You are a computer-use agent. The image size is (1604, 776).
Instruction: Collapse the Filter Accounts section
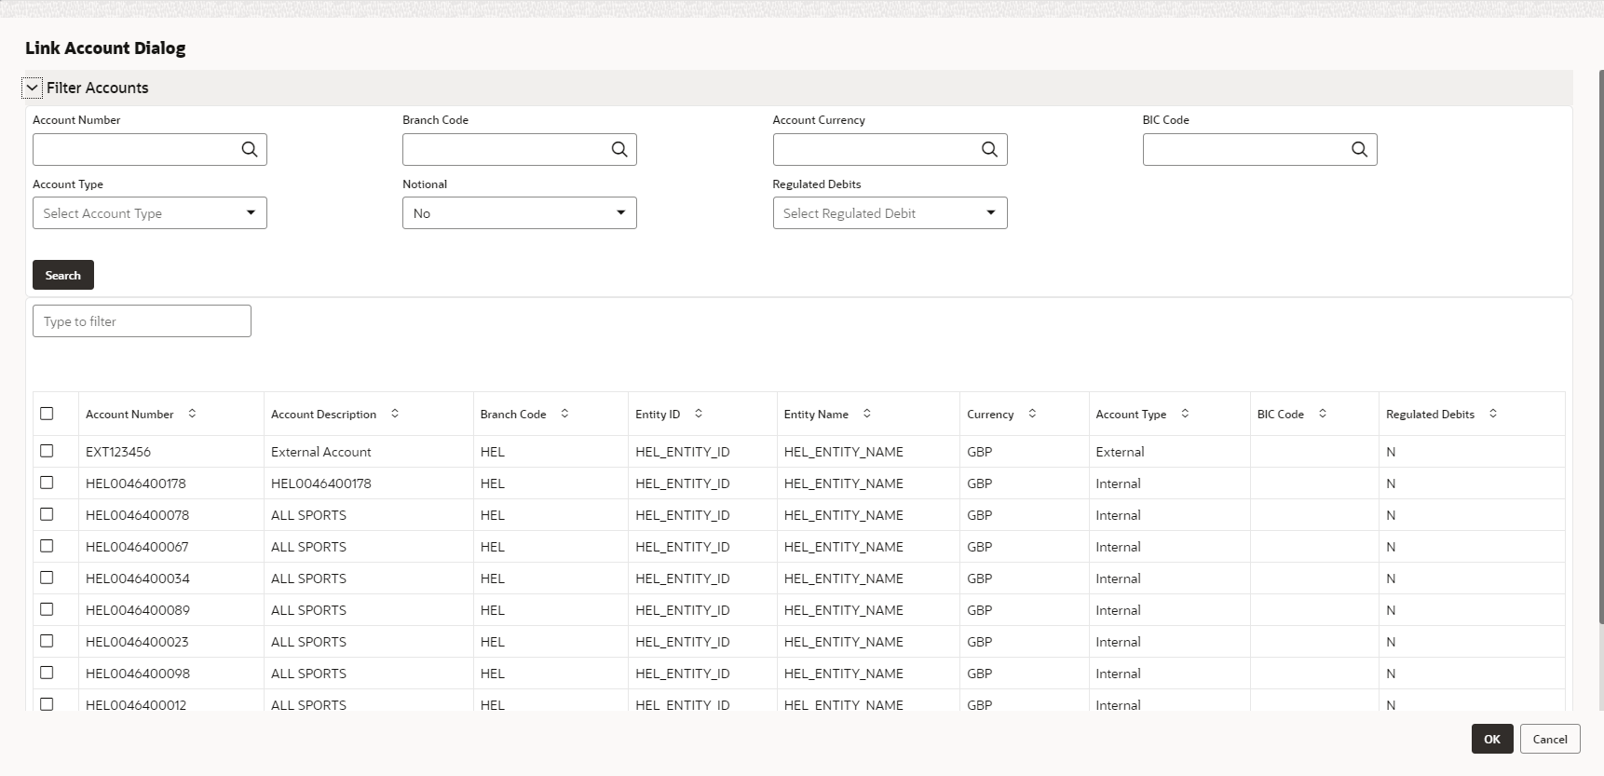click(x=33, y=88)
